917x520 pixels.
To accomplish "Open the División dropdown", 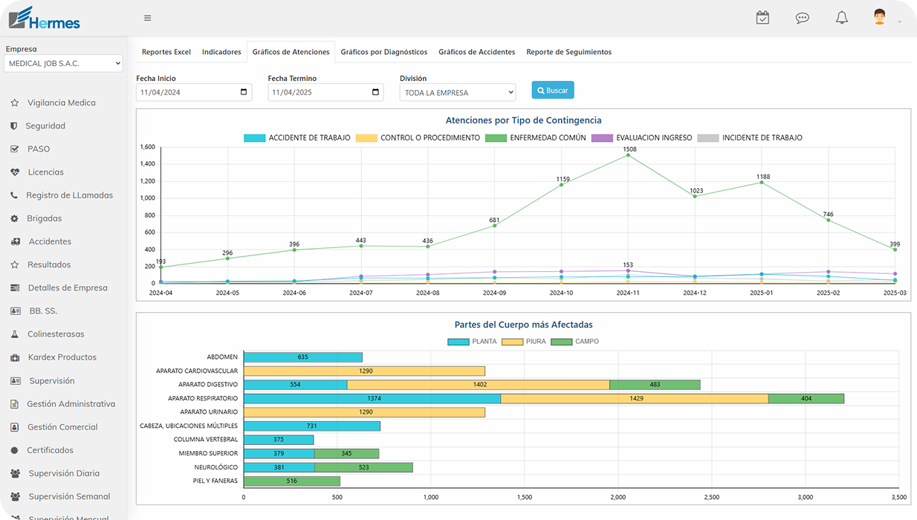I will coord(457,93).
